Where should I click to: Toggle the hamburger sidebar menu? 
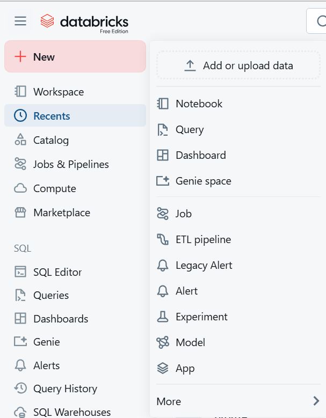click(20, 21)
